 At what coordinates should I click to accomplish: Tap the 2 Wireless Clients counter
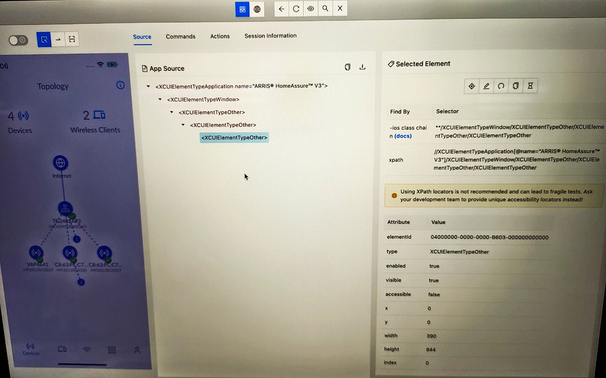coord(95,122)
